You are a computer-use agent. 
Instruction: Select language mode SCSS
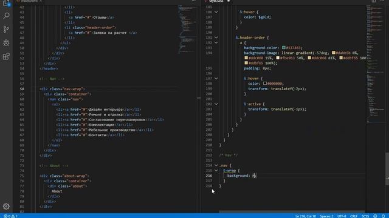(x=365, y=216)
